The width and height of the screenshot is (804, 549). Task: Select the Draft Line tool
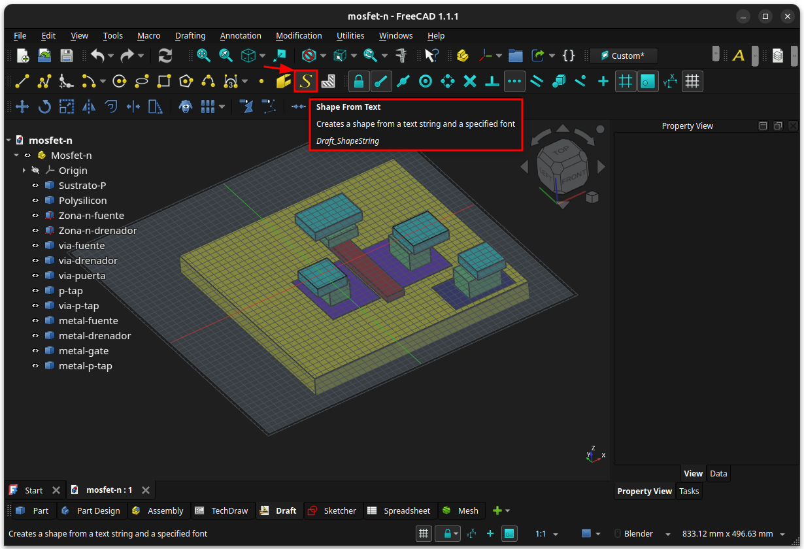[x=22, y=81]
